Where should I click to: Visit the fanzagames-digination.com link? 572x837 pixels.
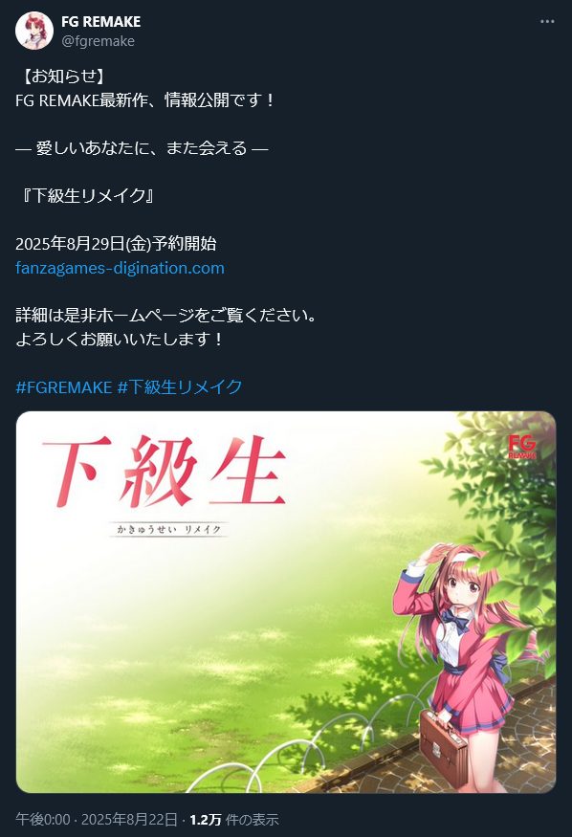click(x=121, y=268)
